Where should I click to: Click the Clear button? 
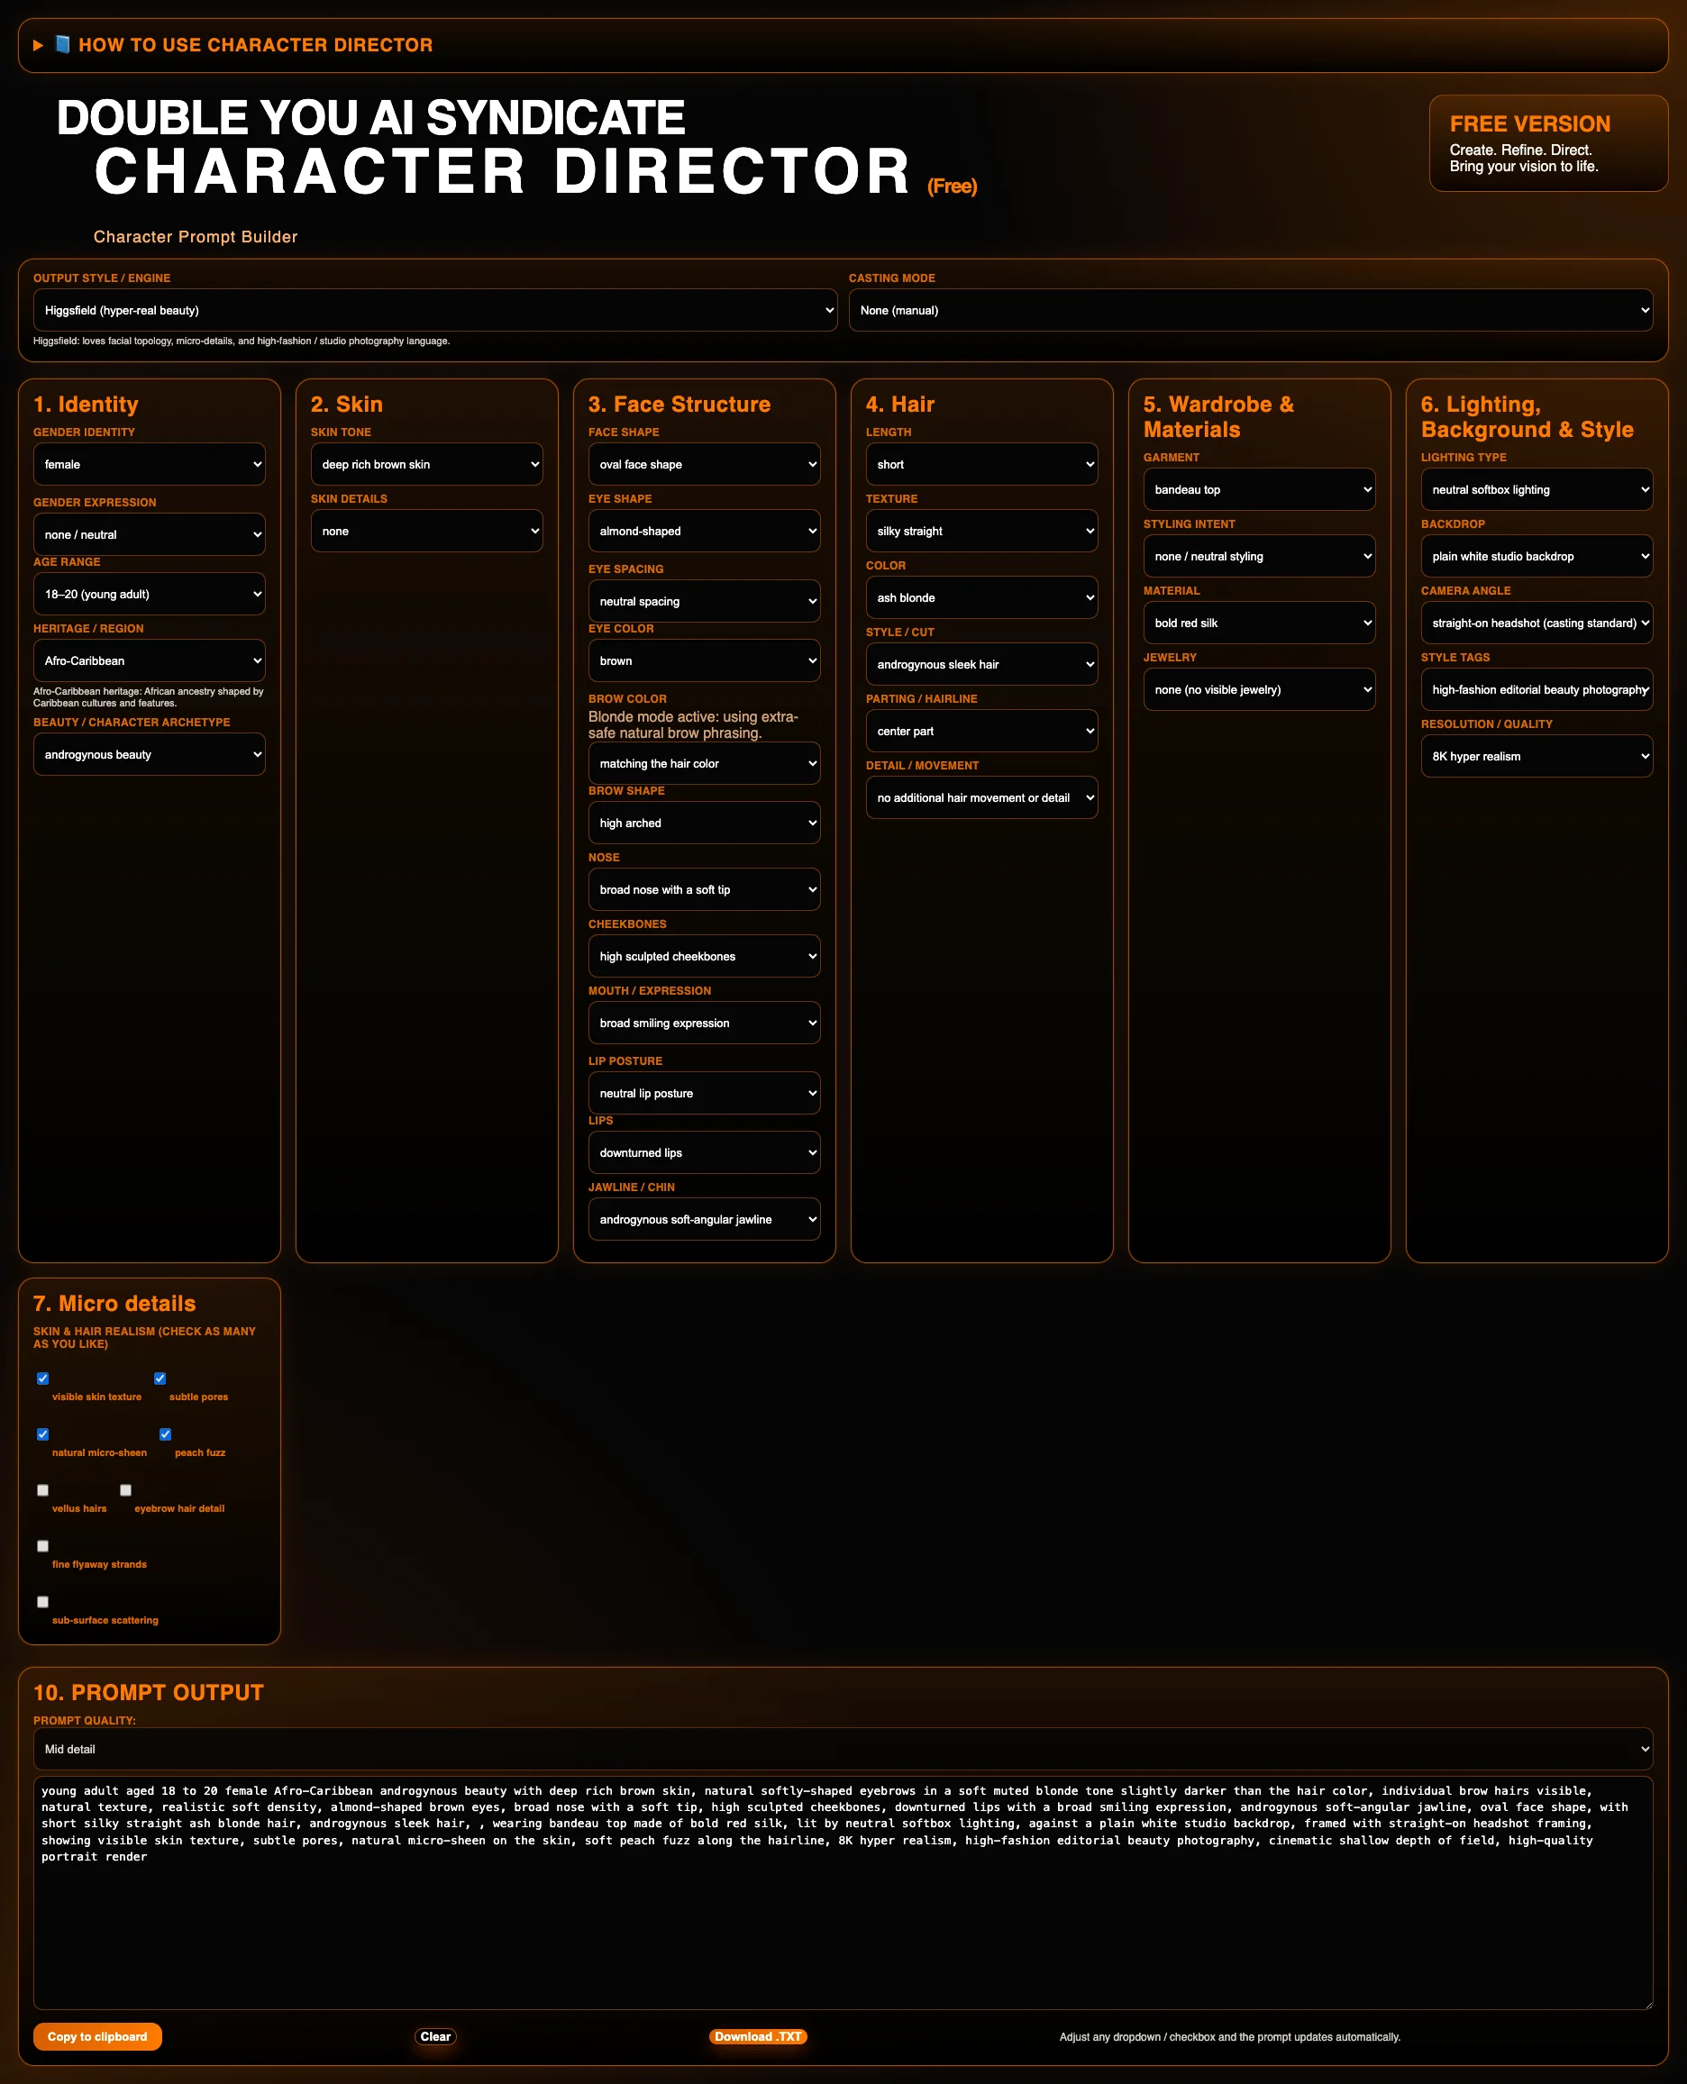click(435, 2036)
